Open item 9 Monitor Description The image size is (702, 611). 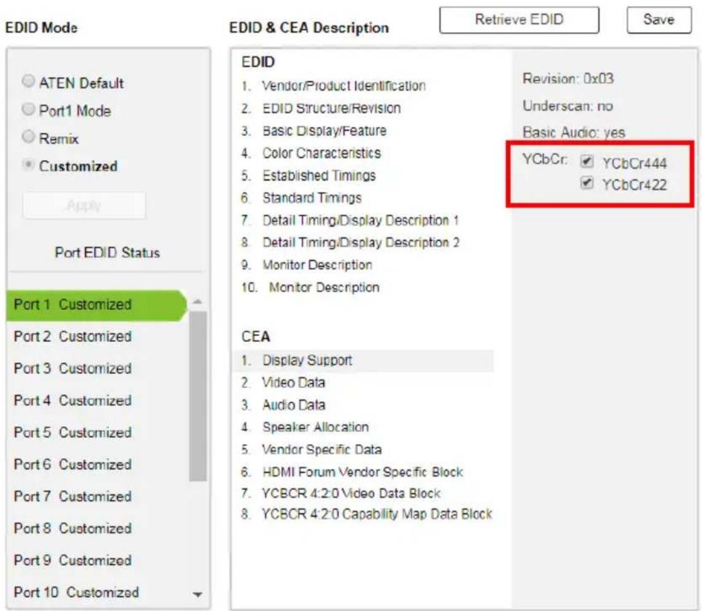(x=307, y=265)
